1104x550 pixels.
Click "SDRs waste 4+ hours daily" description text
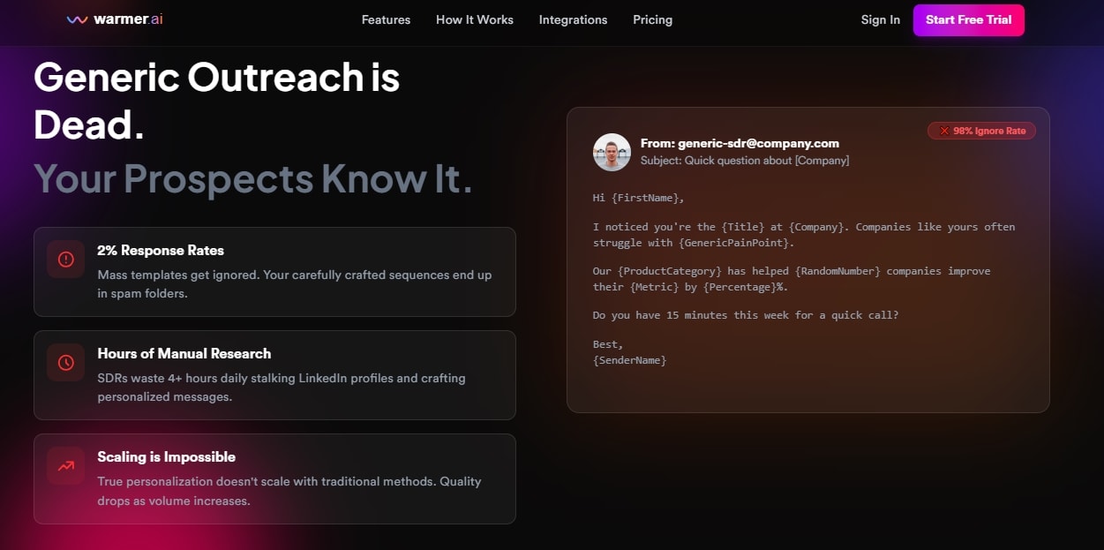[x=282, y=388]
